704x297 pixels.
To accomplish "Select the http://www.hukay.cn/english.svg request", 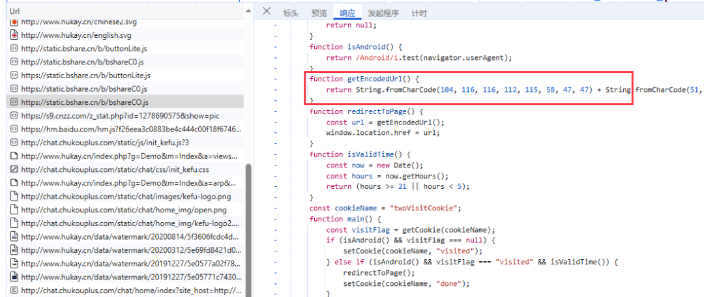I will [x=125, y=35].
